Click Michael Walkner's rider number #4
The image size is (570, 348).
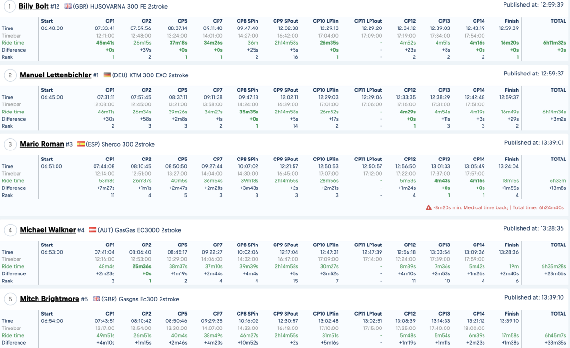point(82,230)
